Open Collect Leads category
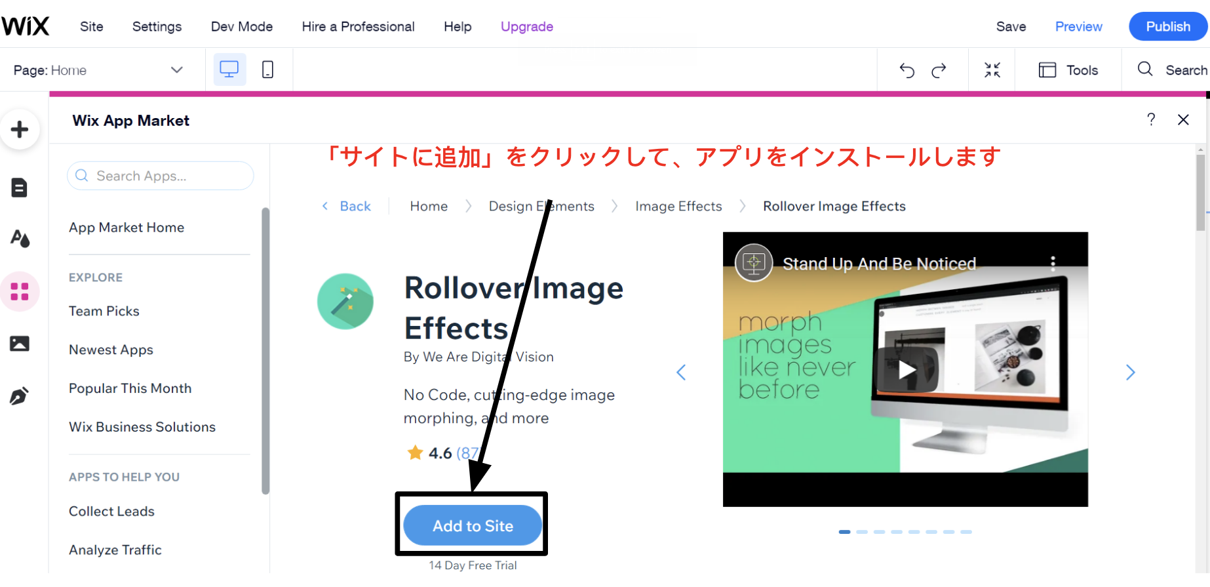The width and height of the screenshot is (1210, 587). [111, 512]
